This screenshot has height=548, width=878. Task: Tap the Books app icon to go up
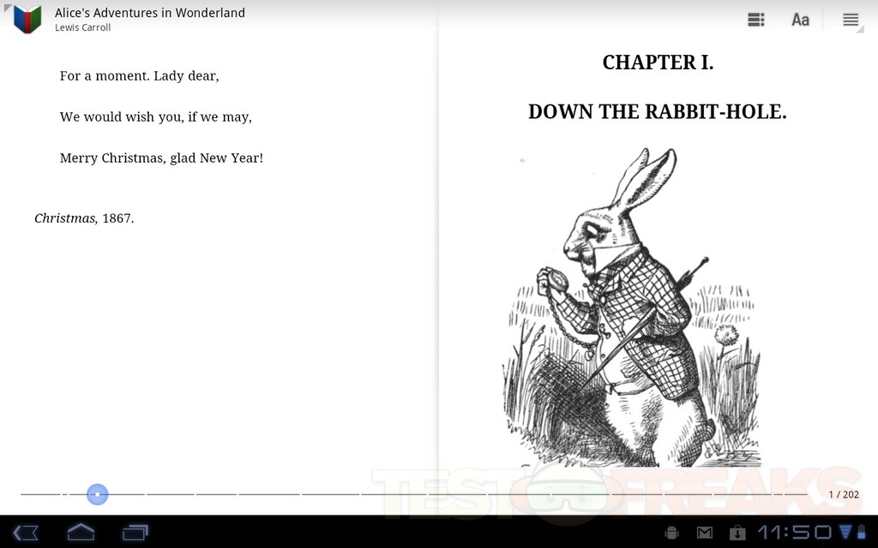pyautogui.click(x=27, y=19)
